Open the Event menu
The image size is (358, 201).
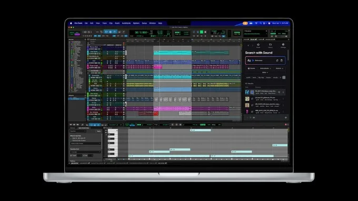tap(117, 23)
